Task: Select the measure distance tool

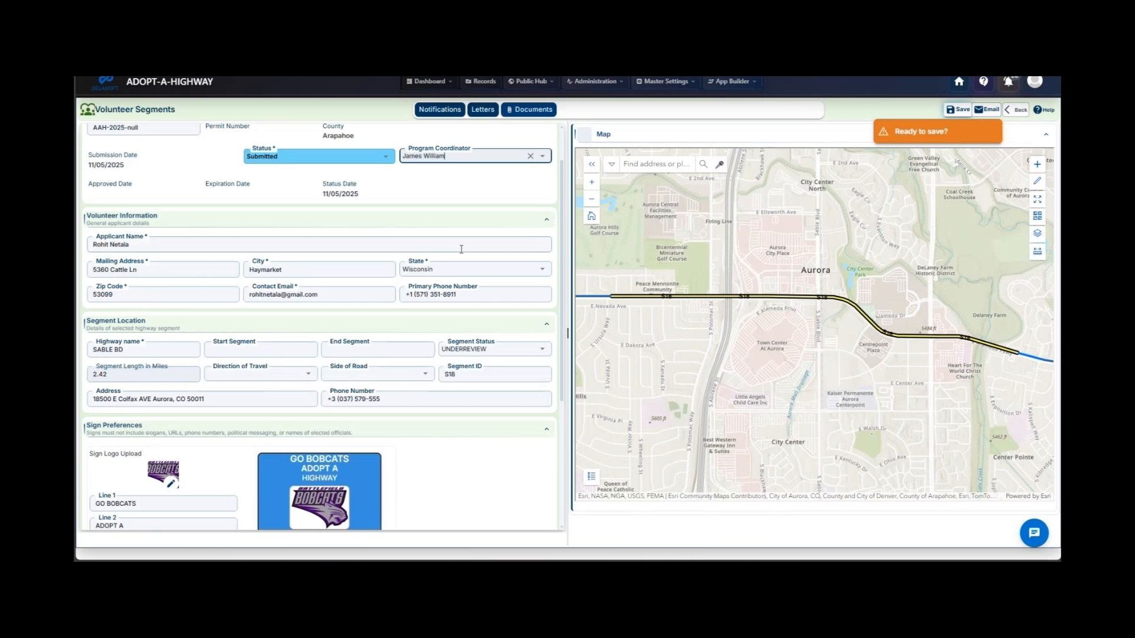Action: 1037,250
